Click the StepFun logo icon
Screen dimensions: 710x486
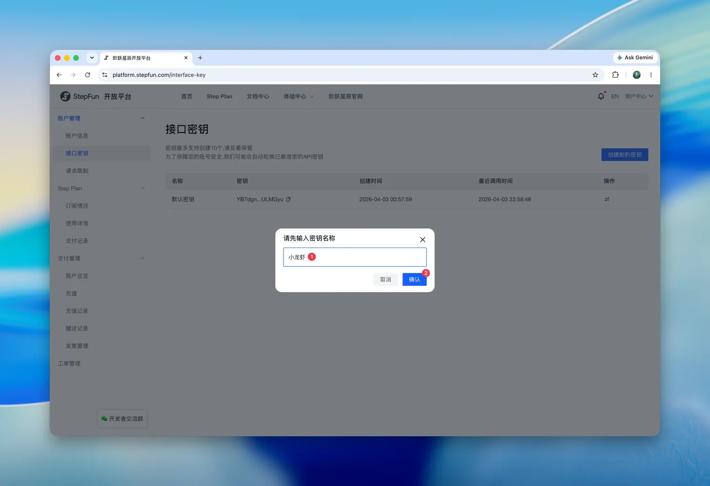pos(65,96)
